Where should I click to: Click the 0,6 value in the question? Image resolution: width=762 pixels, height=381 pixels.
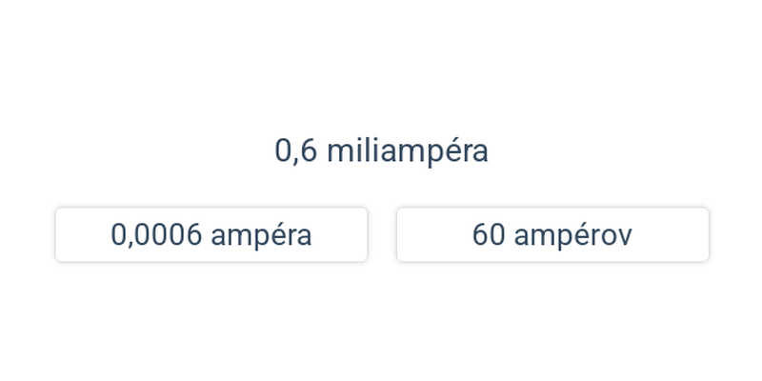click(x=296, y=151)
